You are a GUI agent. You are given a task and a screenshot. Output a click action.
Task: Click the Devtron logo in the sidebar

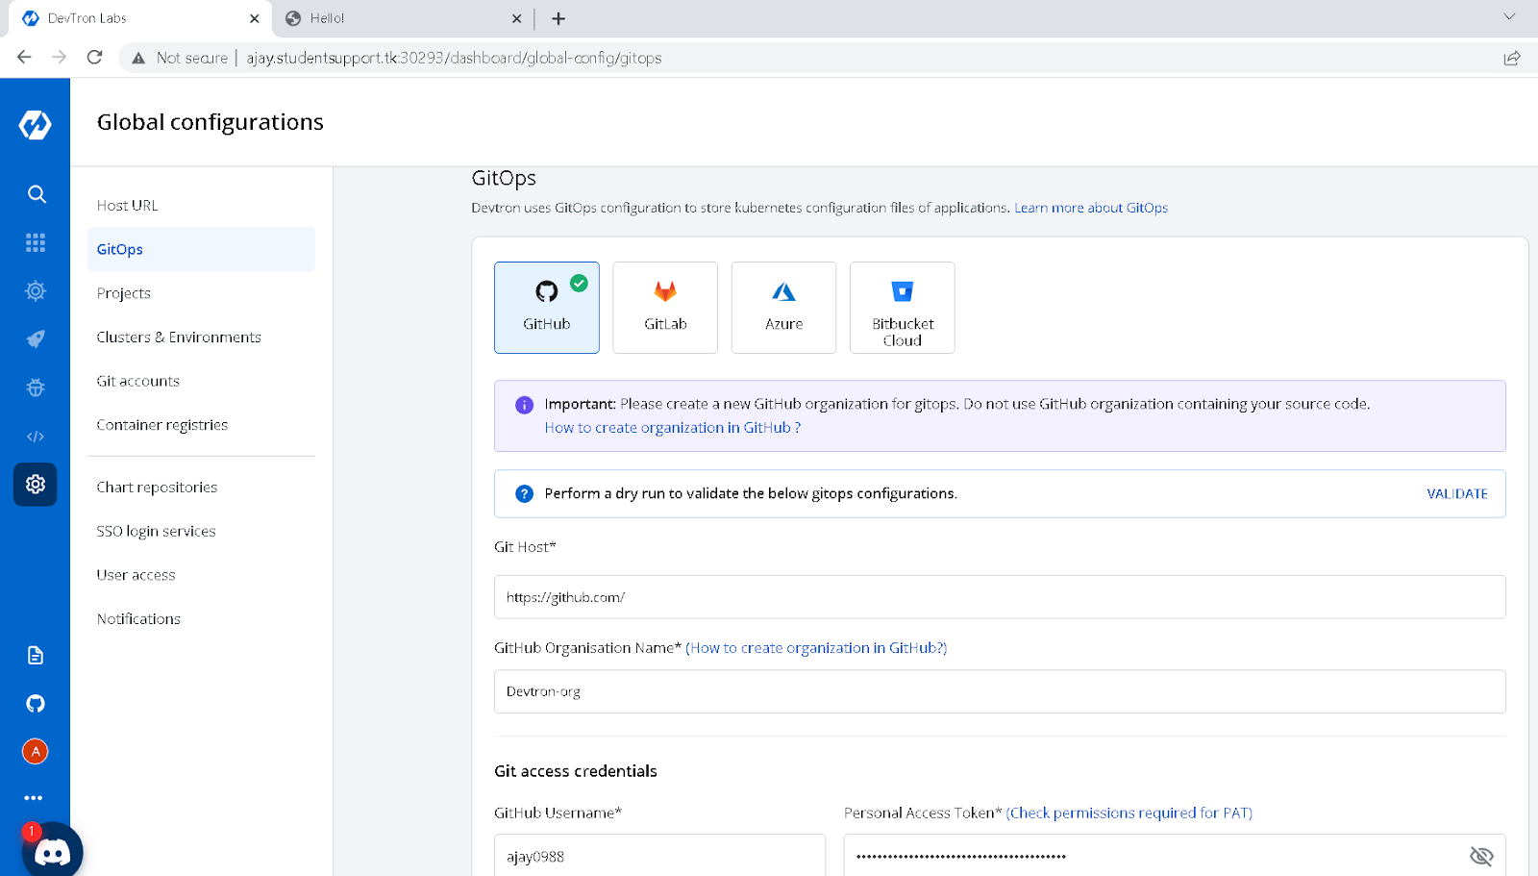35,125
